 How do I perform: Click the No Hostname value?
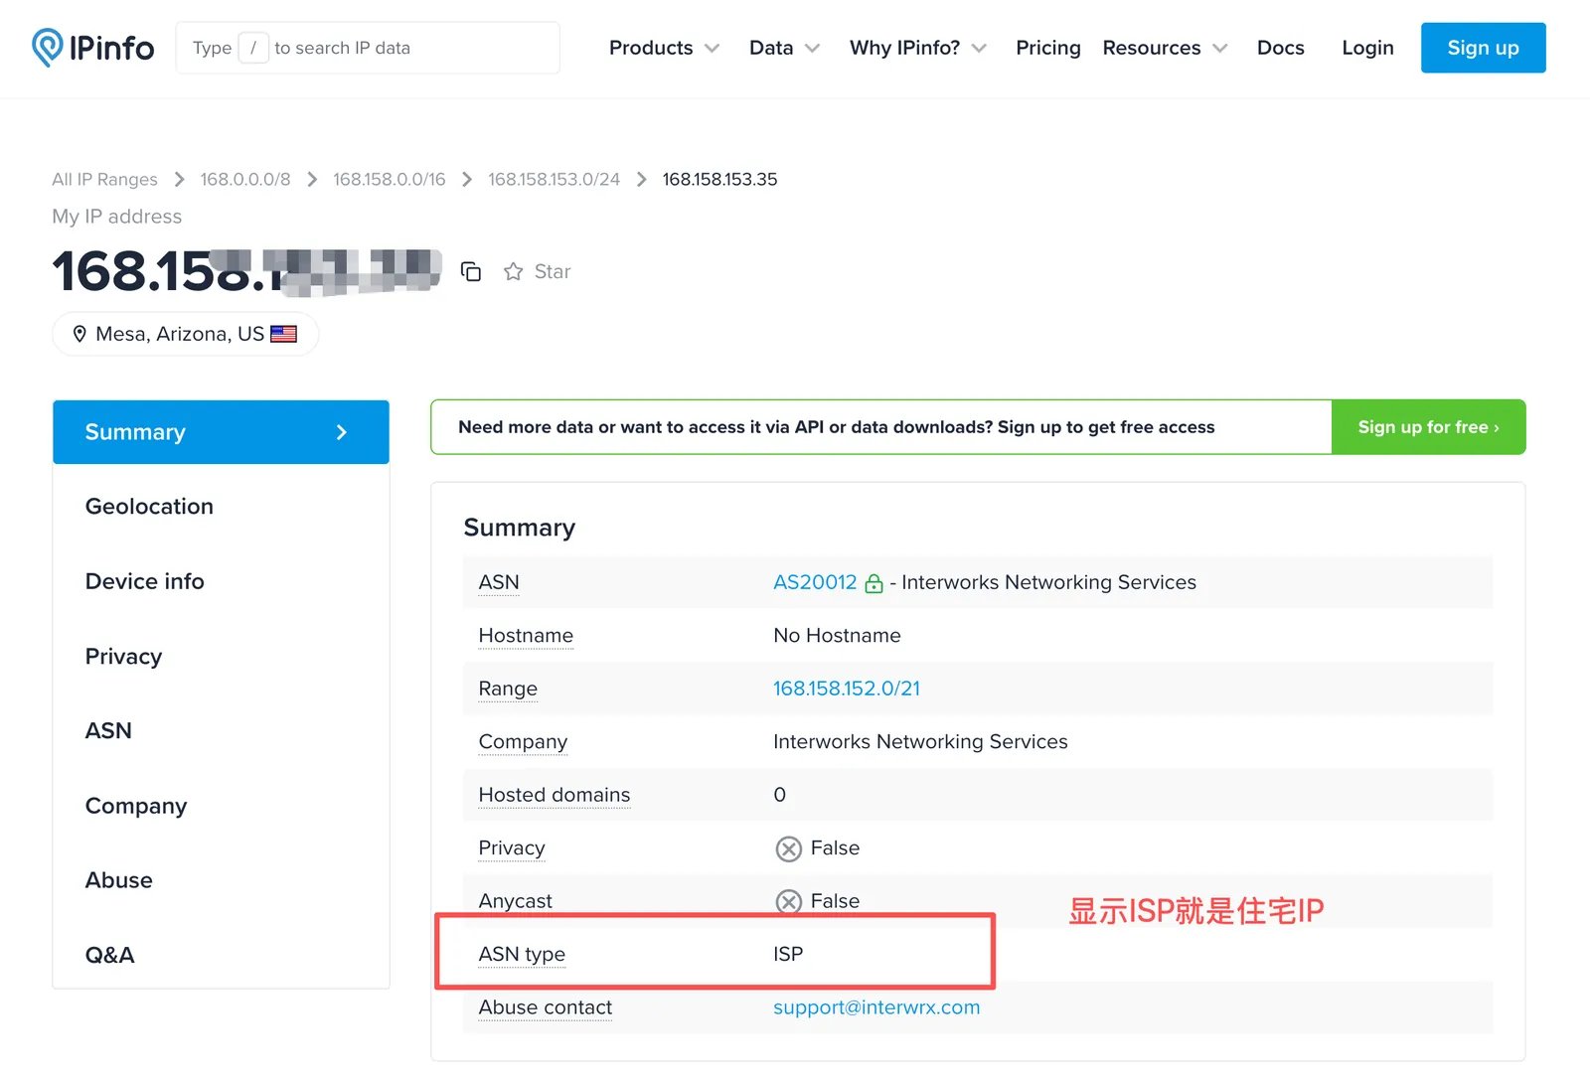tap(837, 636)
